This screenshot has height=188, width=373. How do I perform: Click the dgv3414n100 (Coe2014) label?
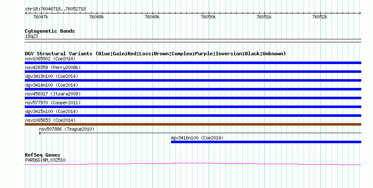52,85
